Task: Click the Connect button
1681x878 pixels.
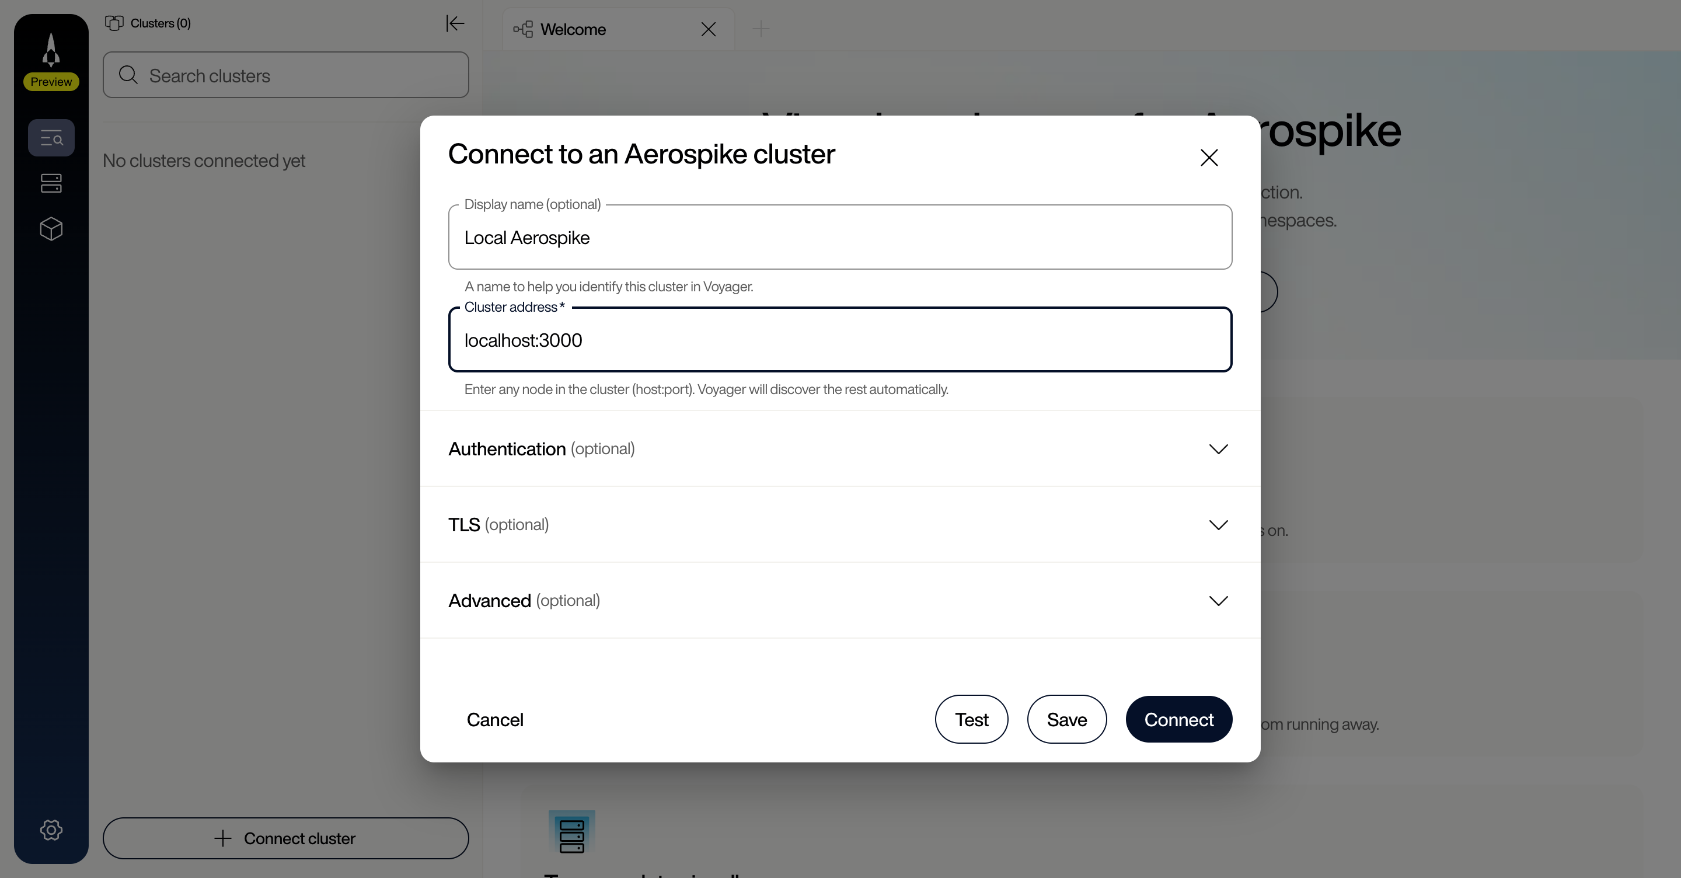Action: 1178,719
